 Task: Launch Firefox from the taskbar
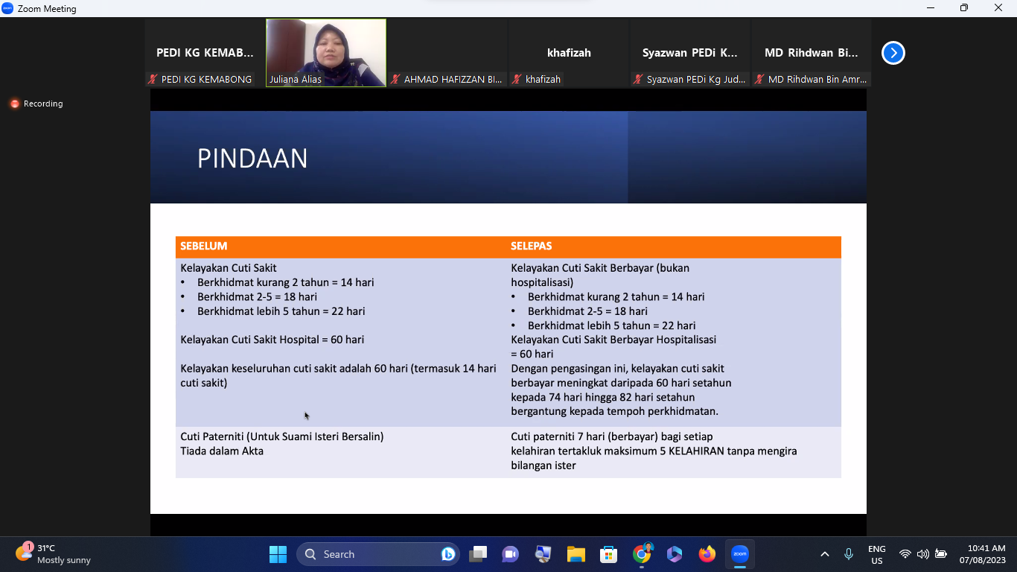(x=707, y=554)
